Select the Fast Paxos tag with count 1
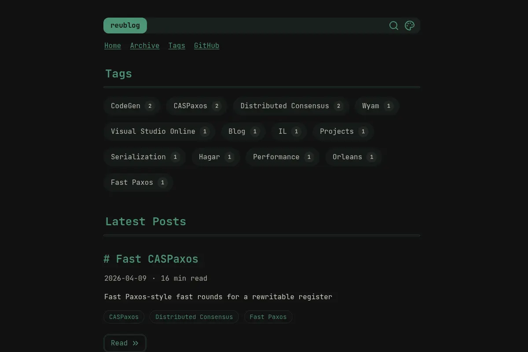528x352 pixels. pos(138,183)
